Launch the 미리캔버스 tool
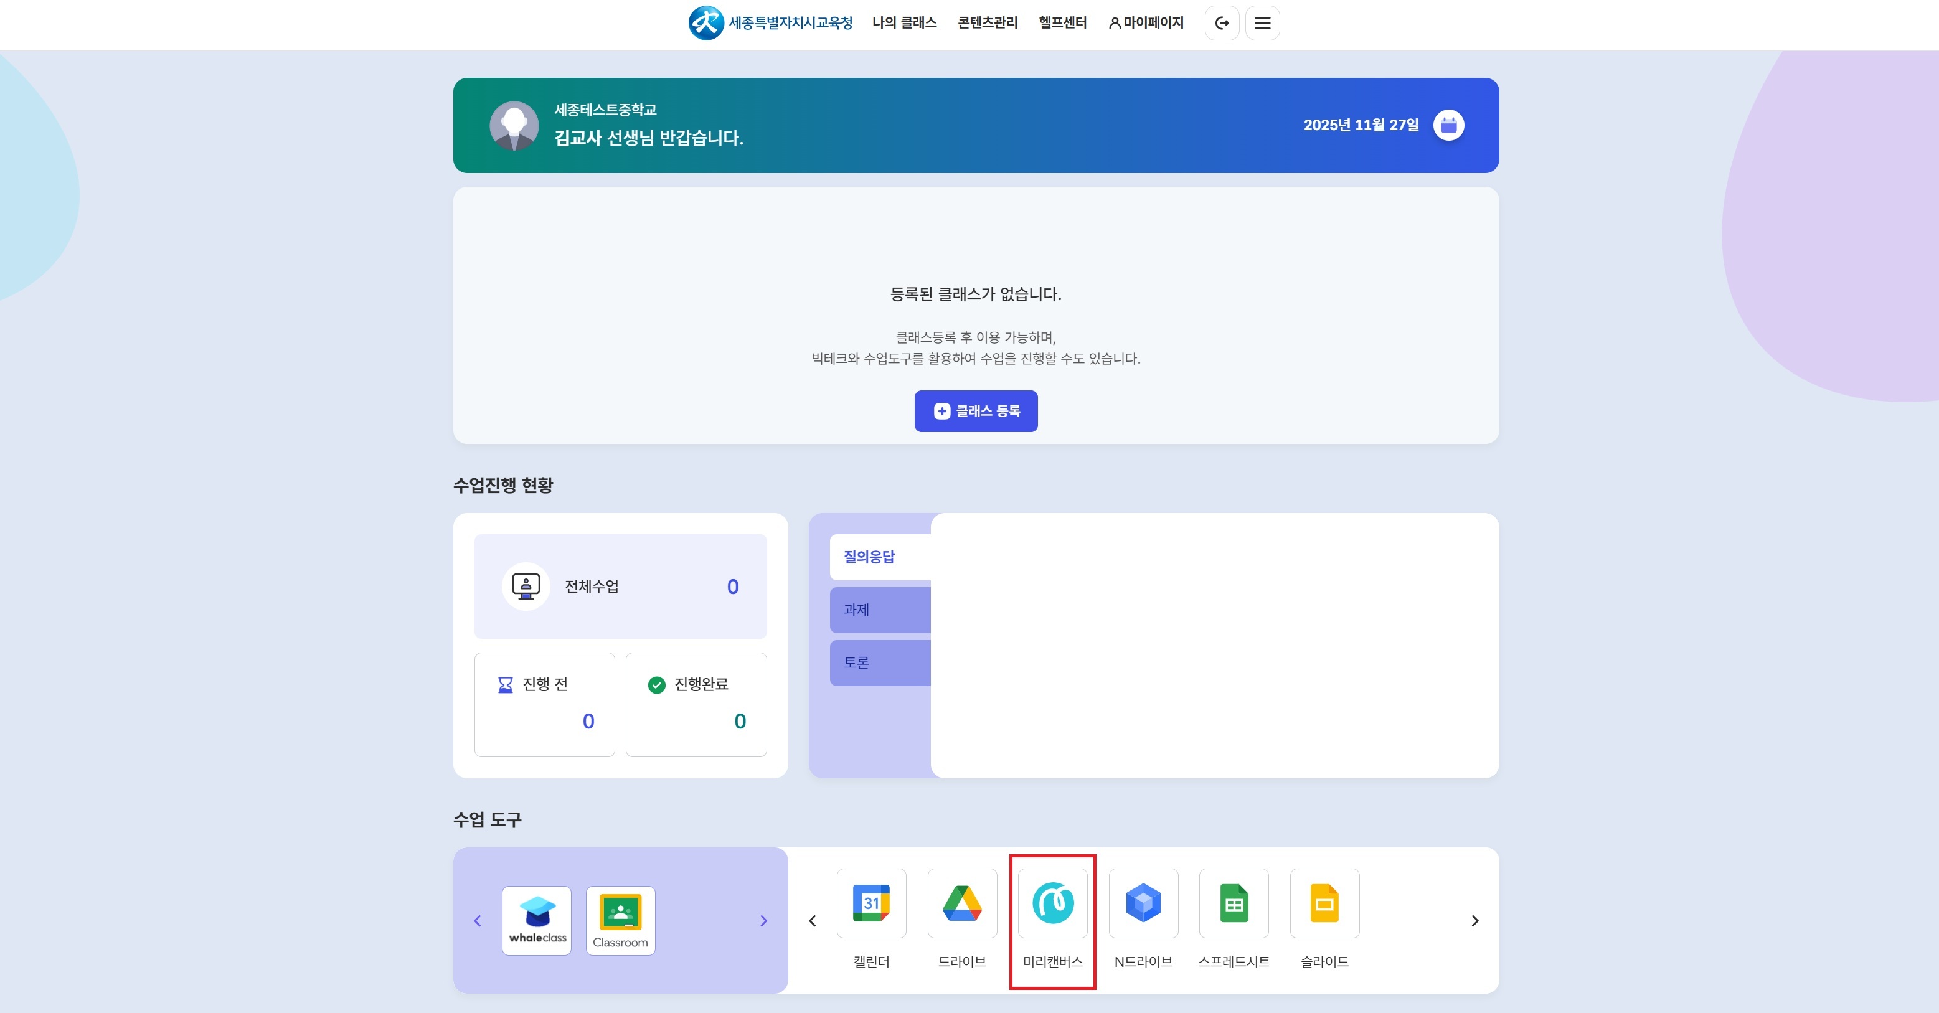The height and width of the screenshot is (1013, 1939). point(1052,903)
